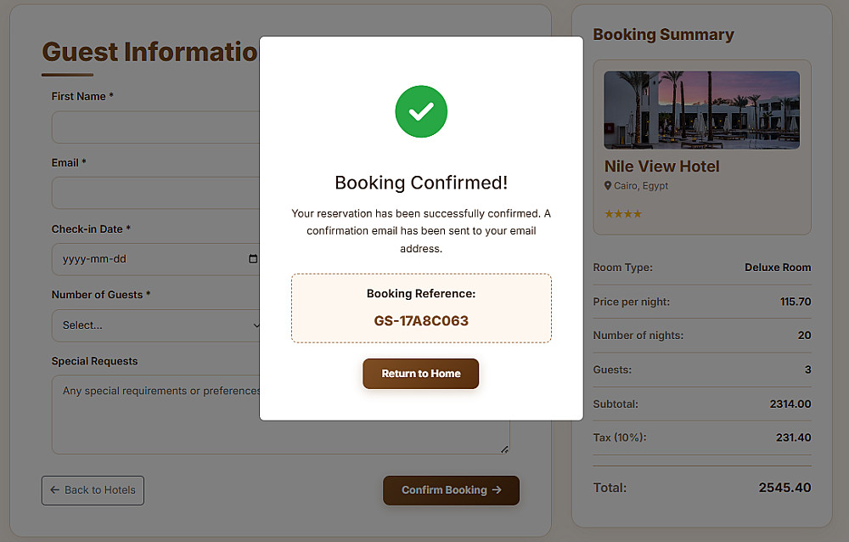Click the Total amount 2545.40
This screenshot has width=849, height=542.
tap(784, 488)
